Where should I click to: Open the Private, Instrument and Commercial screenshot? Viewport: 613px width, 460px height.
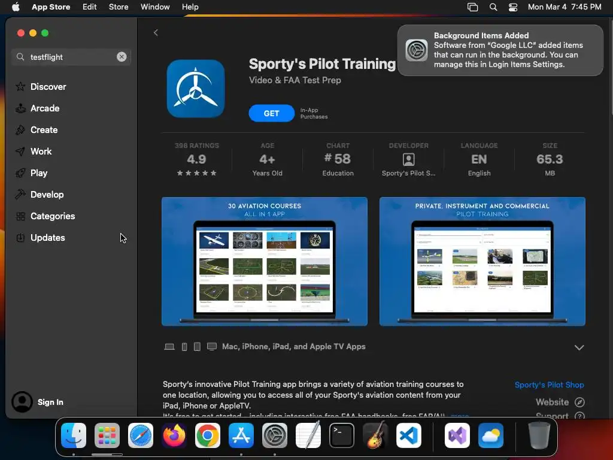[x=482, y=261]
